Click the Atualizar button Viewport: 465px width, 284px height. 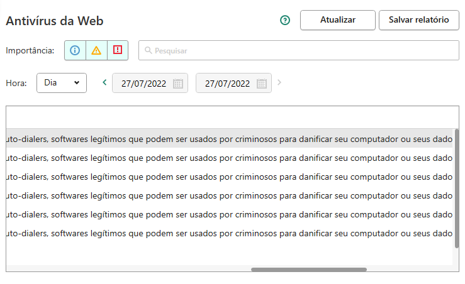click(338, 20)
